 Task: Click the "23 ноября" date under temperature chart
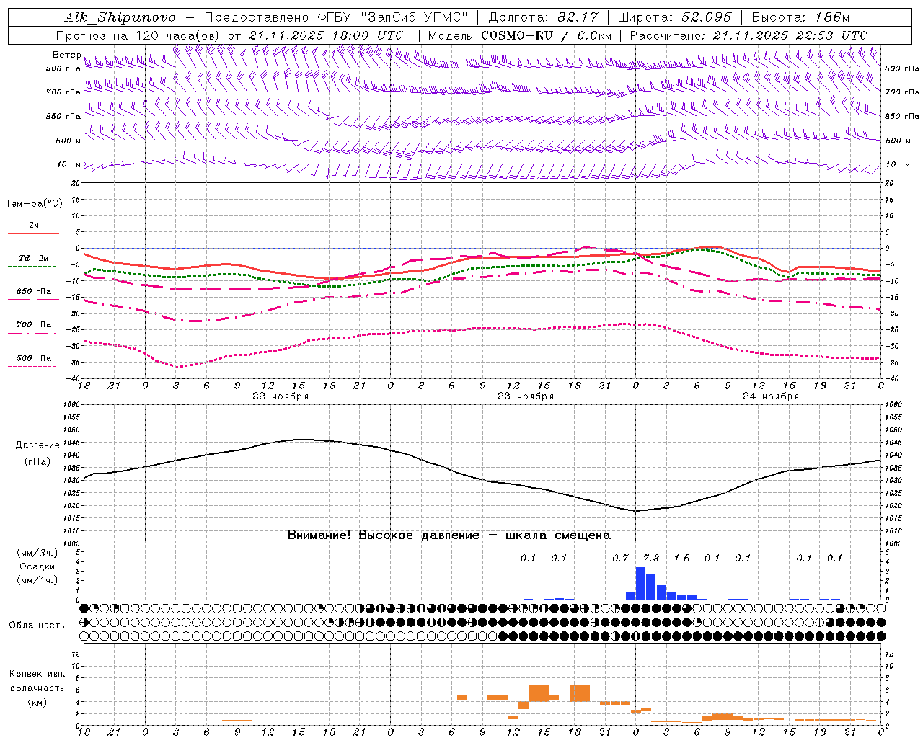(x=526, y=396)
